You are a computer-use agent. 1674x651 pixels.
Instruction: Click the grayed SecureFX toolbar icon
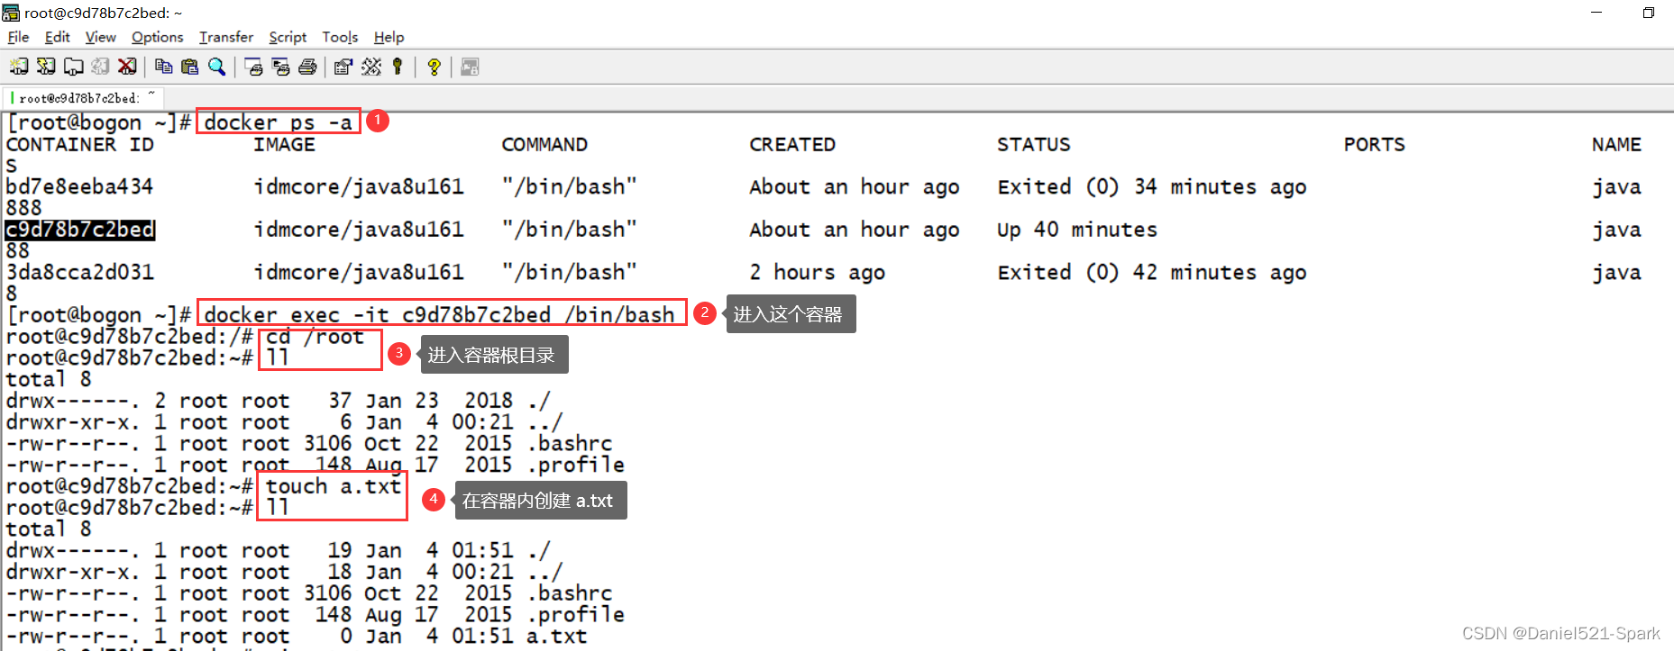[470, 67]
